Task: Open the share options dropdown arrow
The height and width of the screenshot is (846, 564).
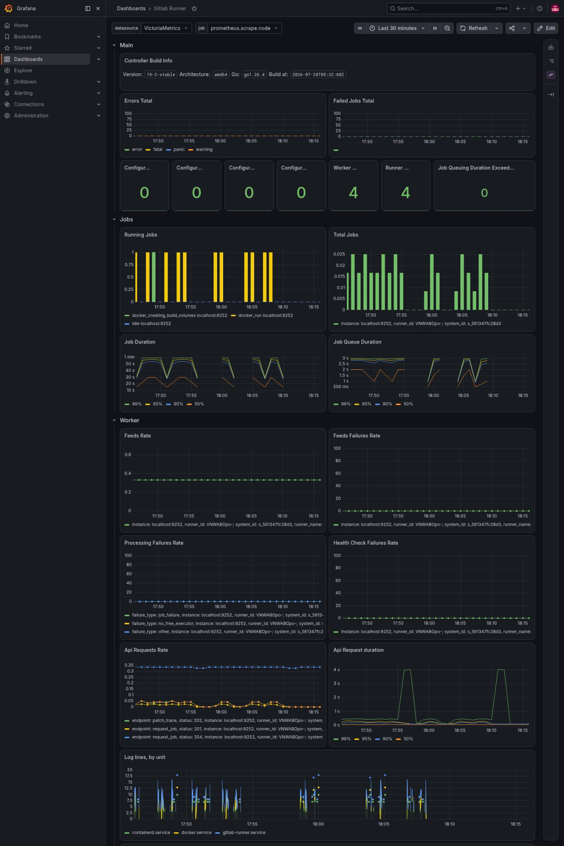Action: (x=525, y=28)
